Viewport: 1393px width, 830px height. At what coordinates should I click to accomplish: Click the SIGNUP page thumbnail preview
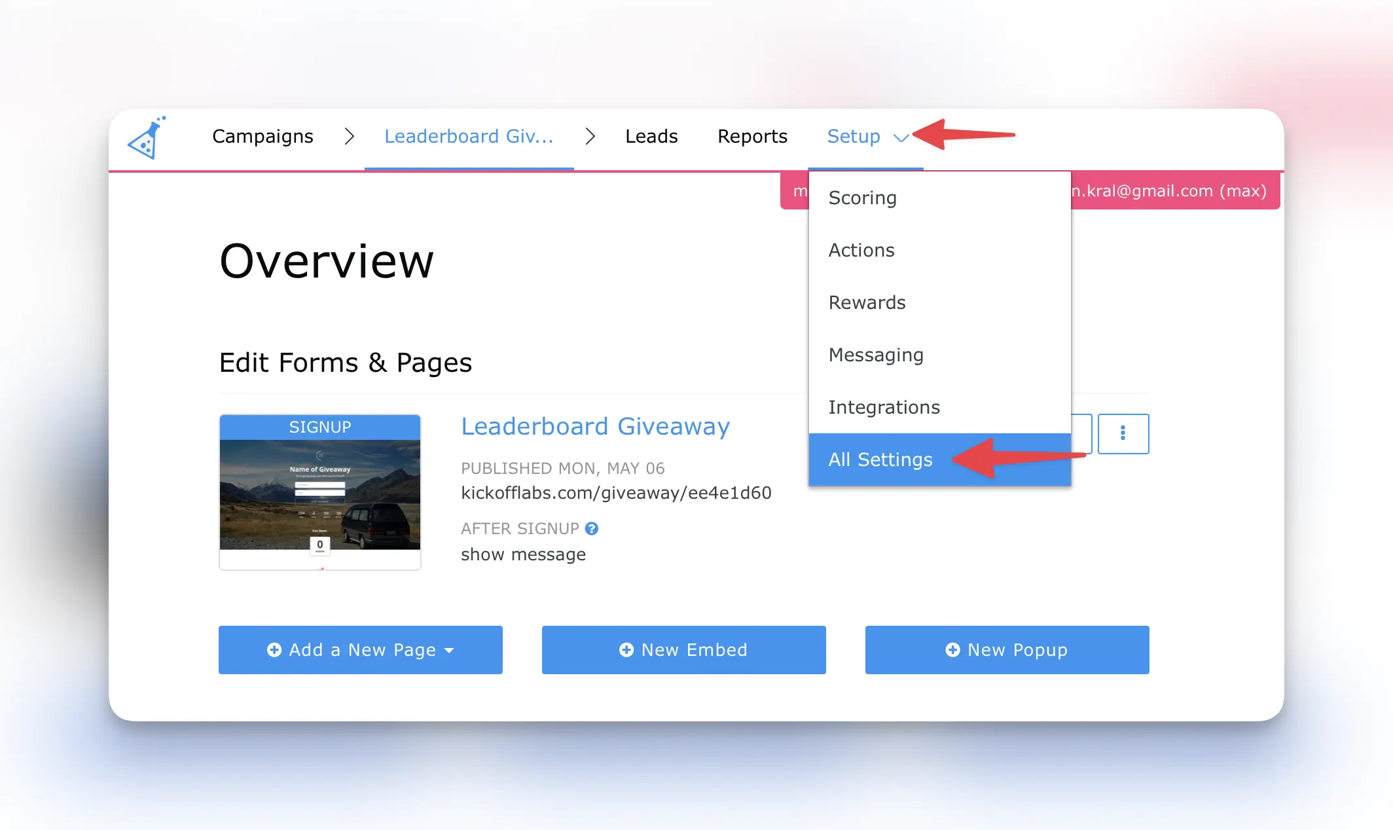coord(320,492)
